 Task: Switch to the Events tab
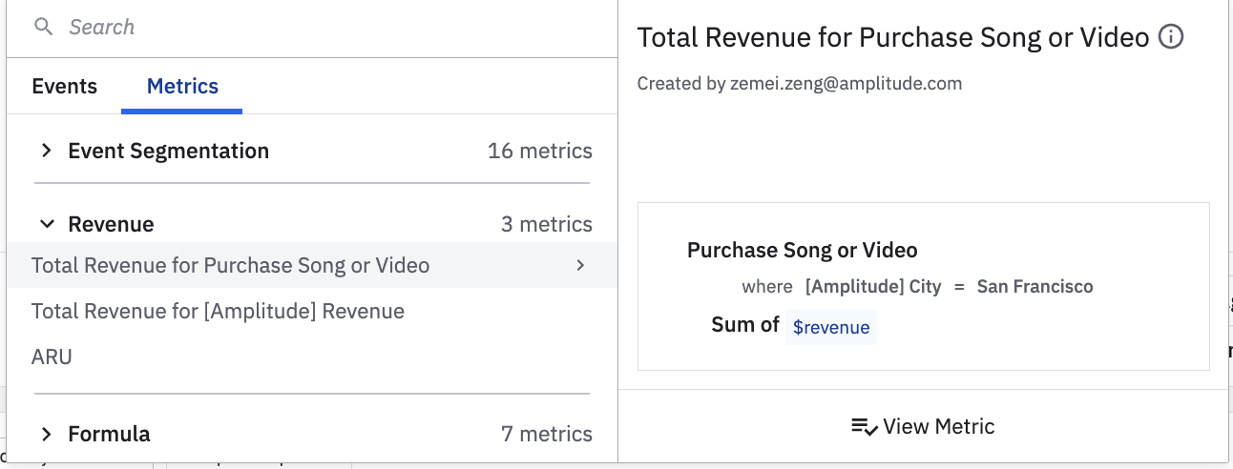(64, 86)
